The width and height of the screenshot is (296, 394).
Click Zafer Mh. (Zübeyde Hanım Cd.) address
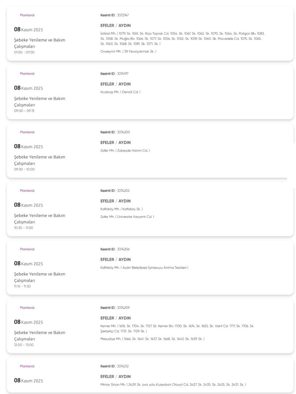125,151
